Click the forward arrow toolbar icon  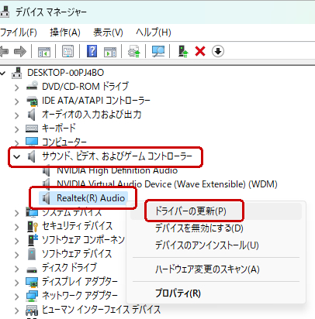tap(20, 51)
